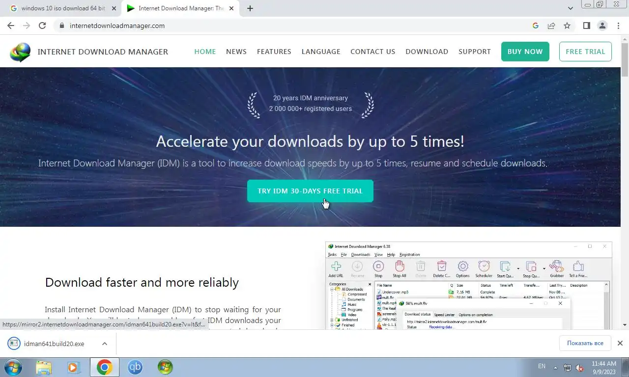629x377 pixels.
Task: Open the browser side panel
Action: pos(586,26)
